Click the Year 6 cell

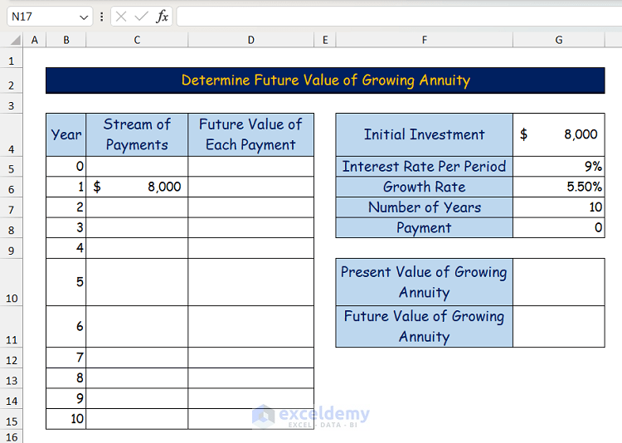pyautogui.click(x=66, y=327)
